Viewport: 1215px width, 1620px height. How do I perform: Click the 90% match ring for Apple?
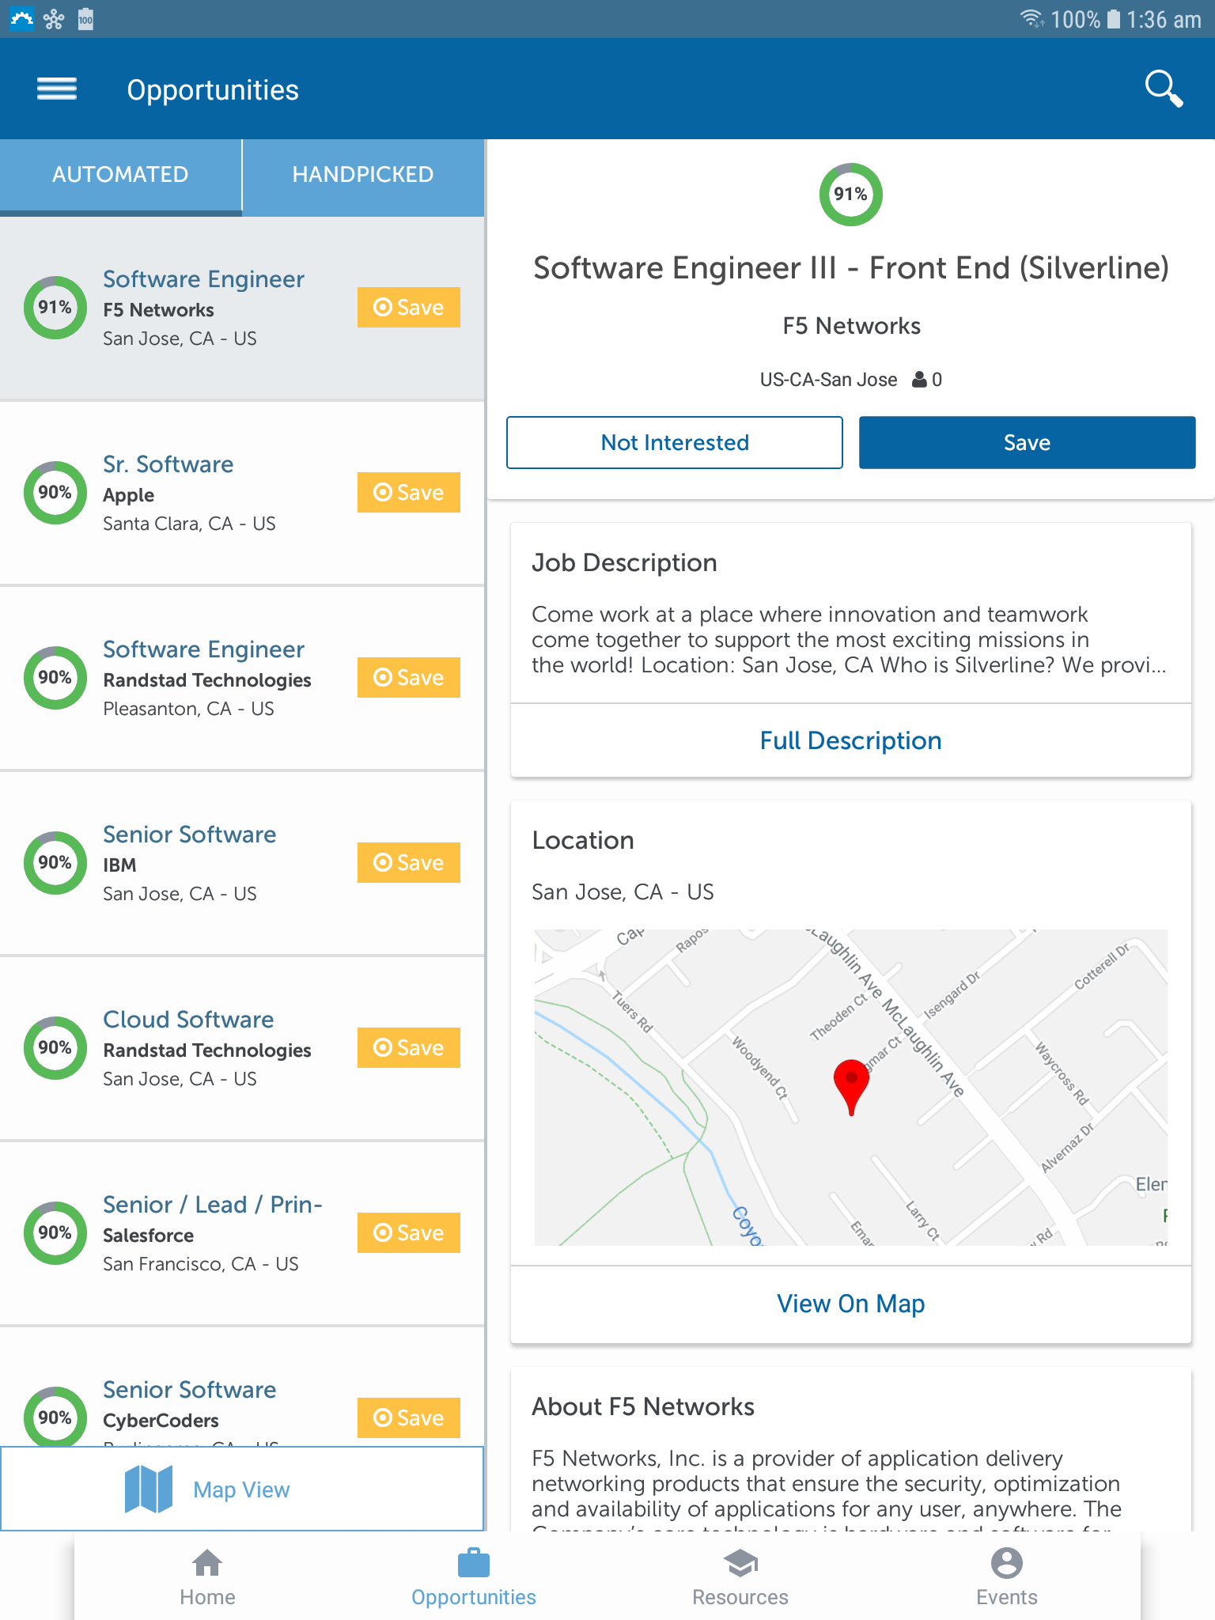55,492
